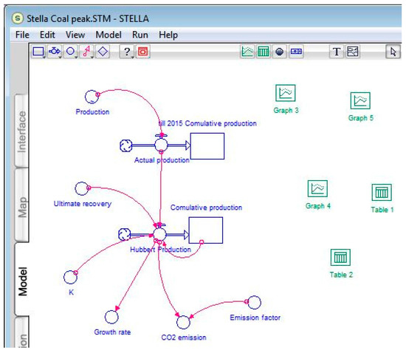Open the dropdown arrow under Stock tool
This screenshot has width=406, height=353.
[x=44, y=57]
